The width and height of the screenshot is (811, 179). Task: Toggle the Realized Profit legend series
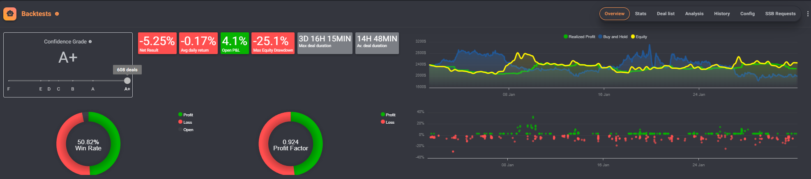[x=579, y=37]
